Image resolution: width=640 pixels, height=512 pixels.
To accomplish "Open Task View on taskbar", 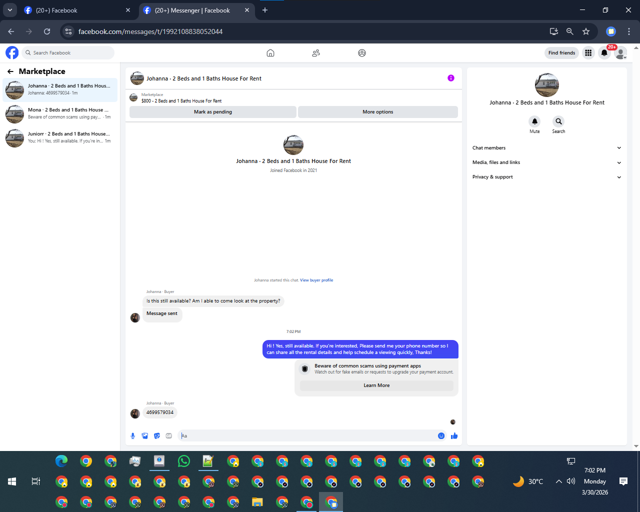I will pyautogui.click(x=36, y=481).
